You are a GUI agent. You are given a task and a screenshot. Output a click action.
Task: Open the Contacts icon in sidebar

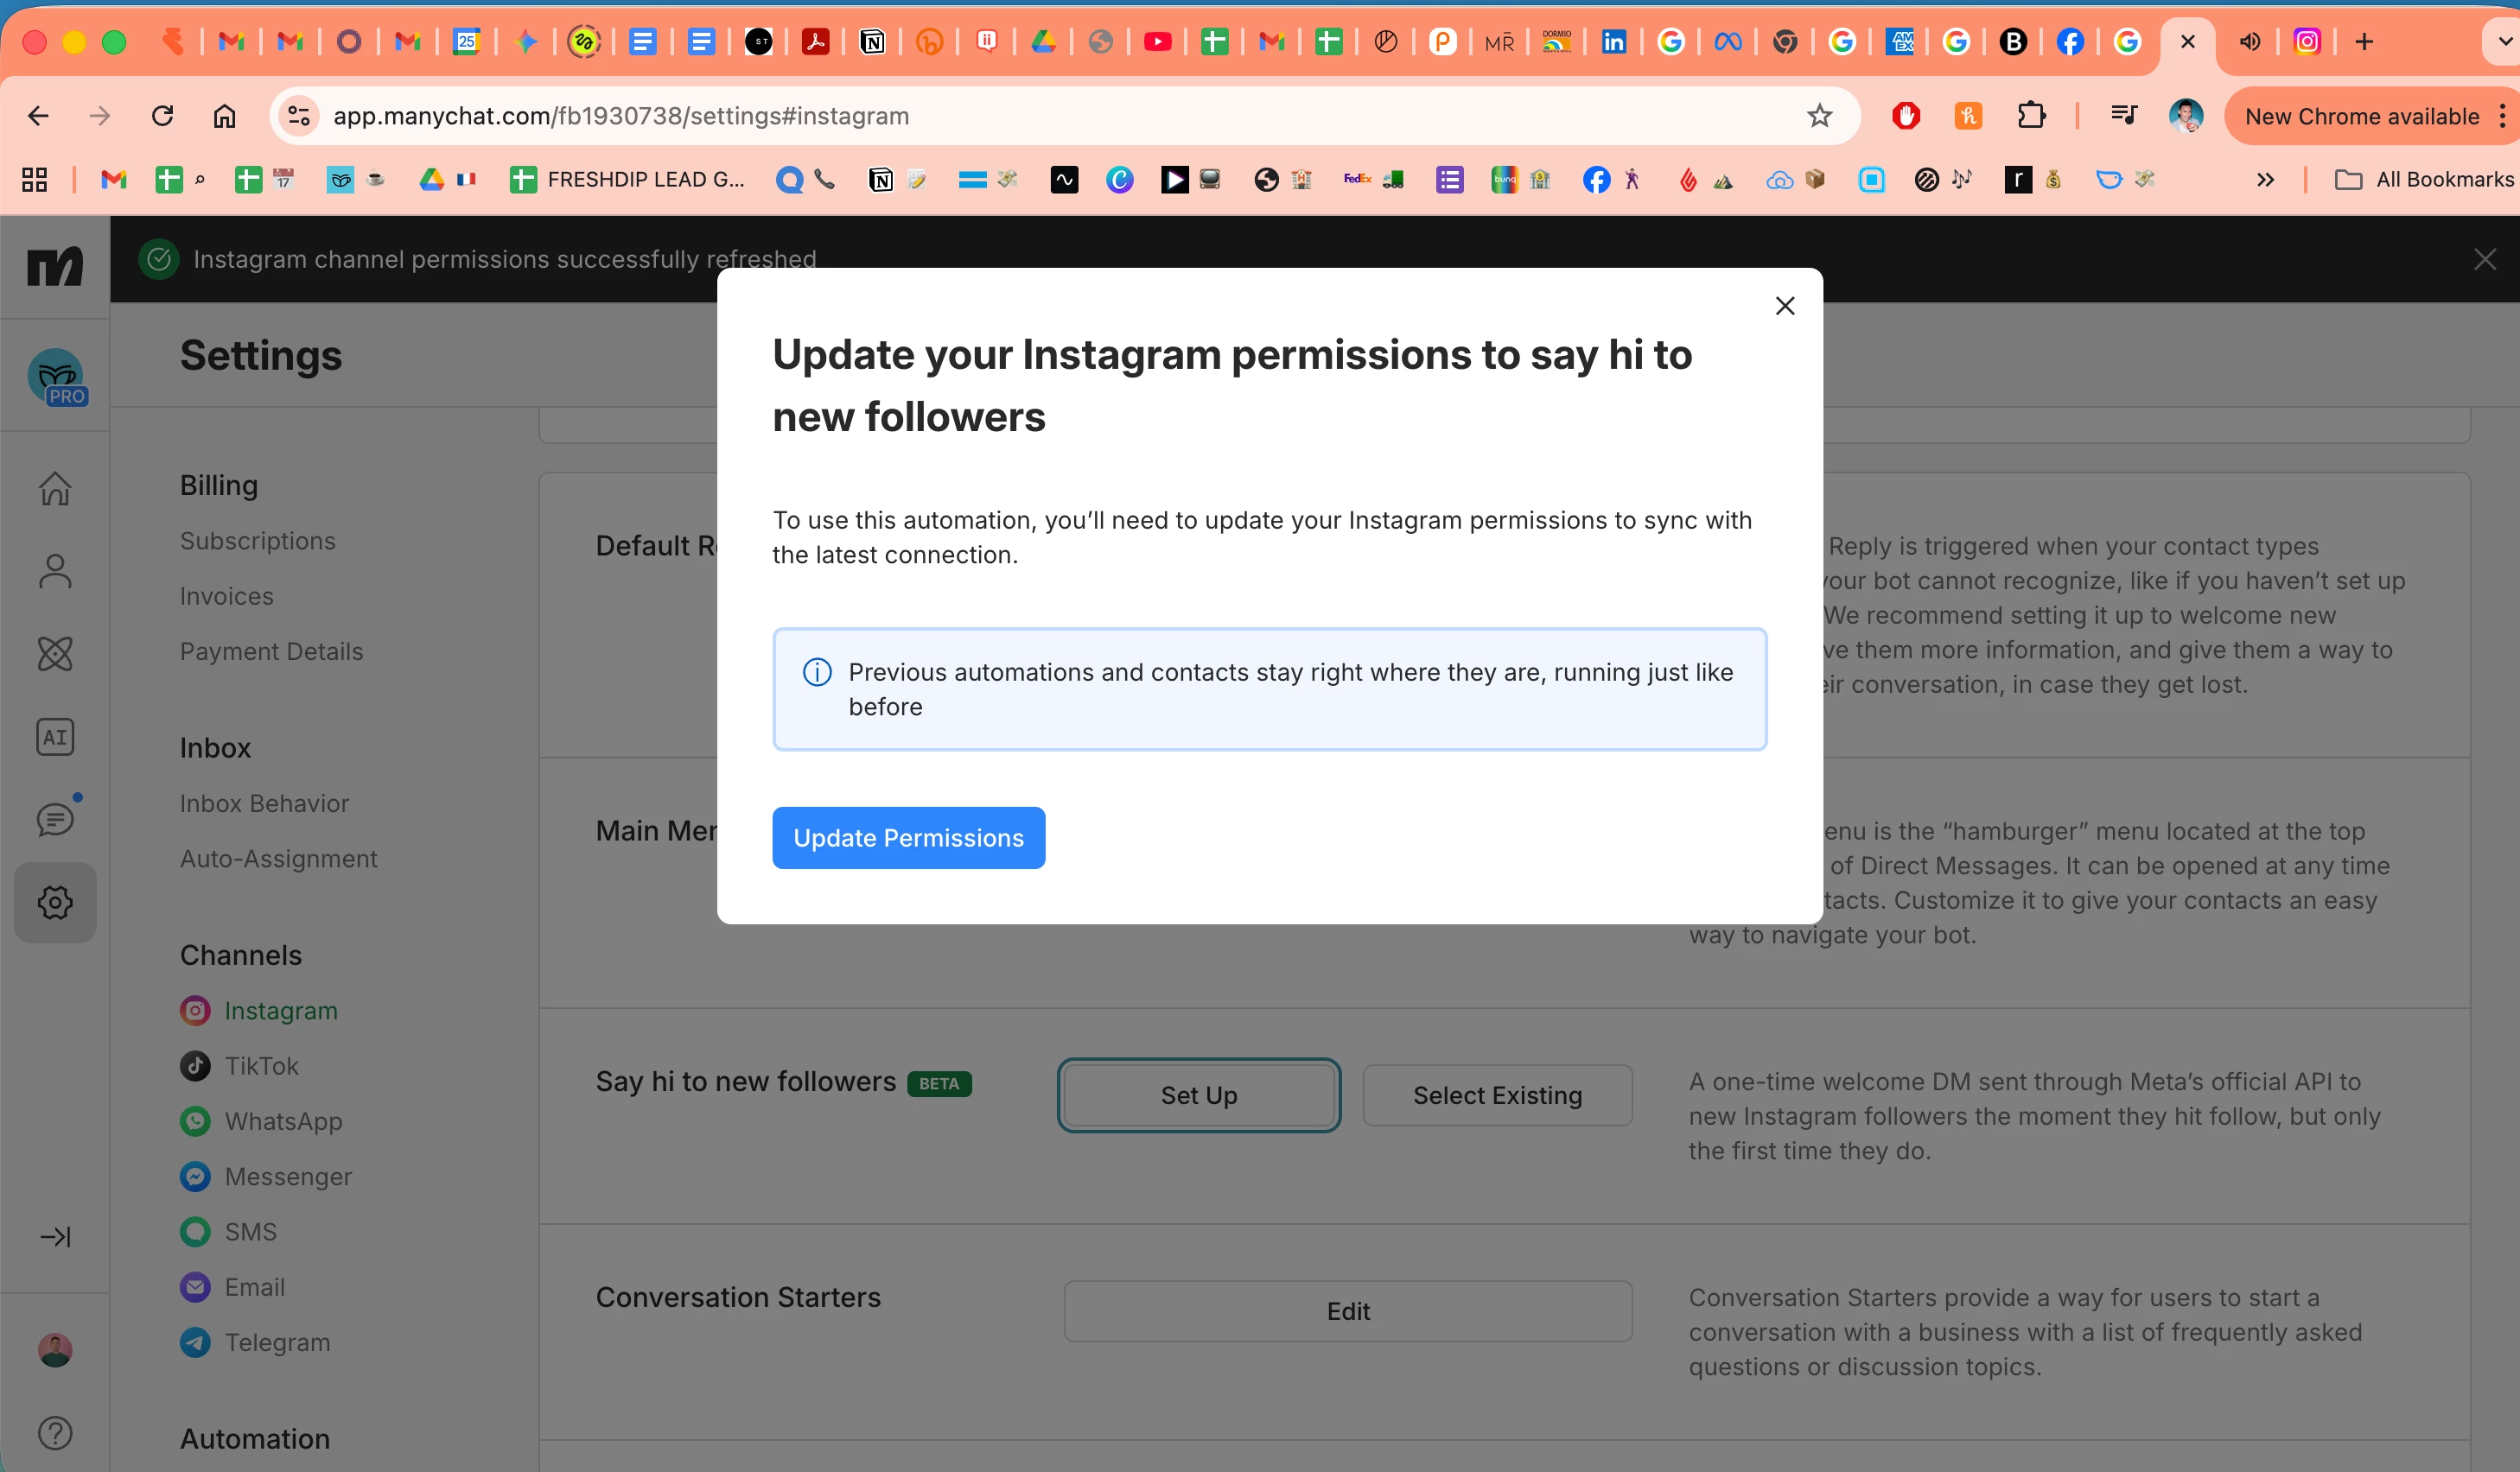(x=55, y=572)
